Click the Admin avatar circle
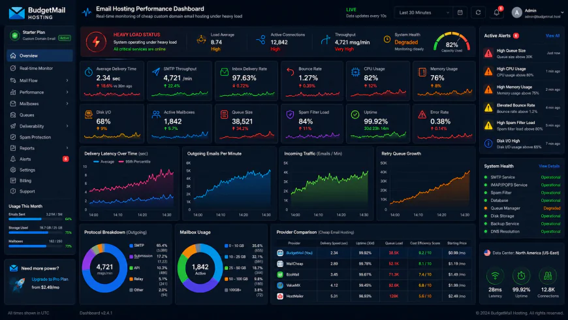Viewport: 568px width, 320px height. pos(516,12)
